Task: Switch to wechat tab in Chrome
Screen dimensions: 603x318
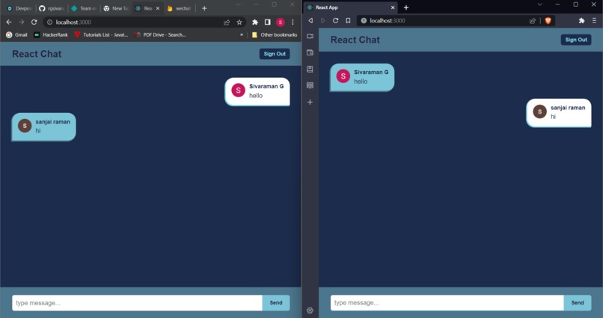Action: [180, 8]
